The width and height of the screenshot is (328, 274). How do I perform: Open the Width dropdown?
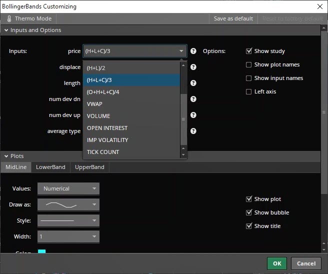coord(68,236)
